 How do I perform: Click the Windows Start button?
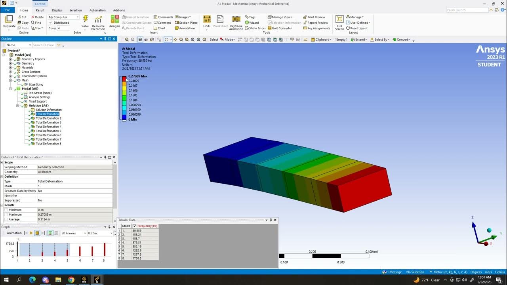click(x=6, y=280)
